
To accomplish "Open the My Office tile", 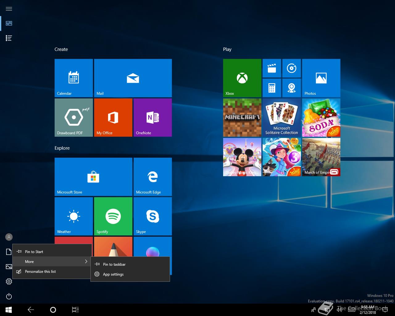I will point(113,118).
